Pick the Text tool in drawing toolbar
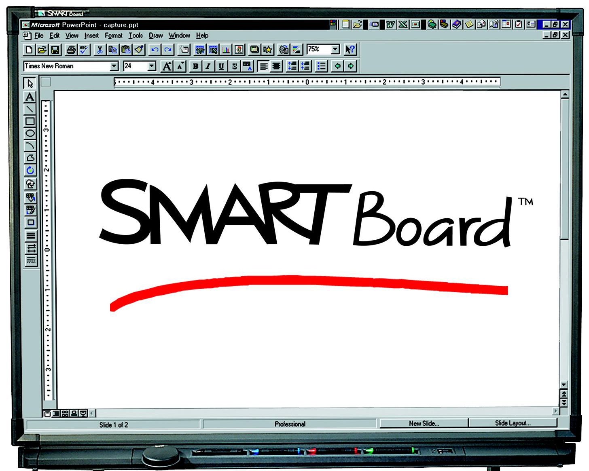The height and width of the screenshot is (471, 589). [x=30, y=97]
